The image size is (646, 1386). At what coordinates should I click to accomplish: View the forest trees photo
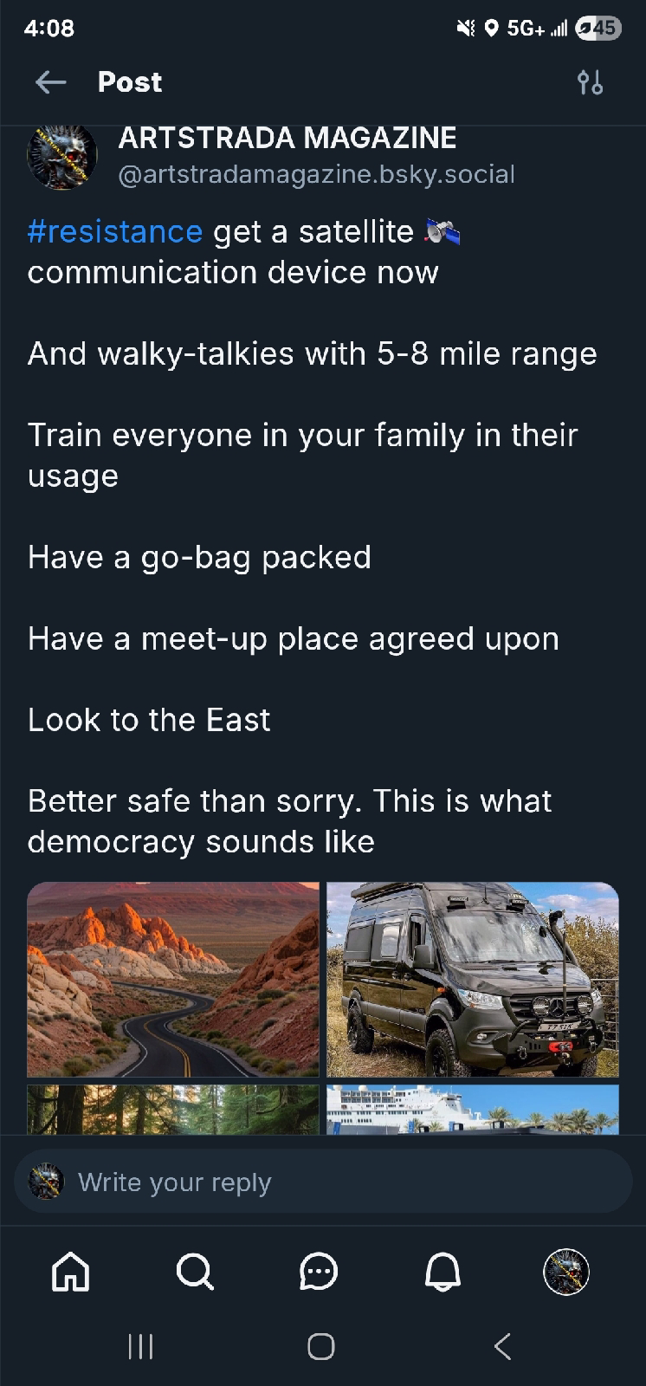tap(173, 1110)
